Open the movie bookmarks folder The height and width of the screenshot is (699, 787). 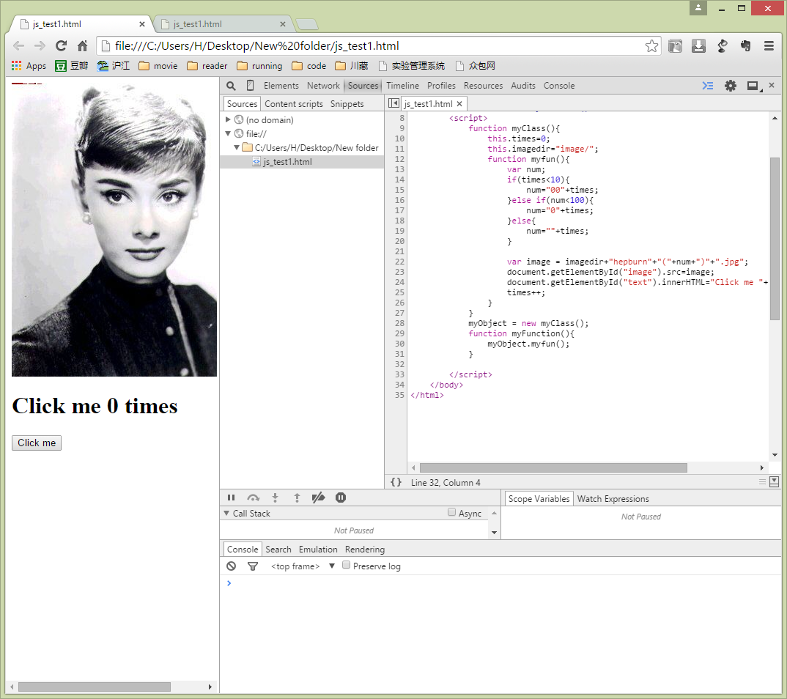[158, 66]
